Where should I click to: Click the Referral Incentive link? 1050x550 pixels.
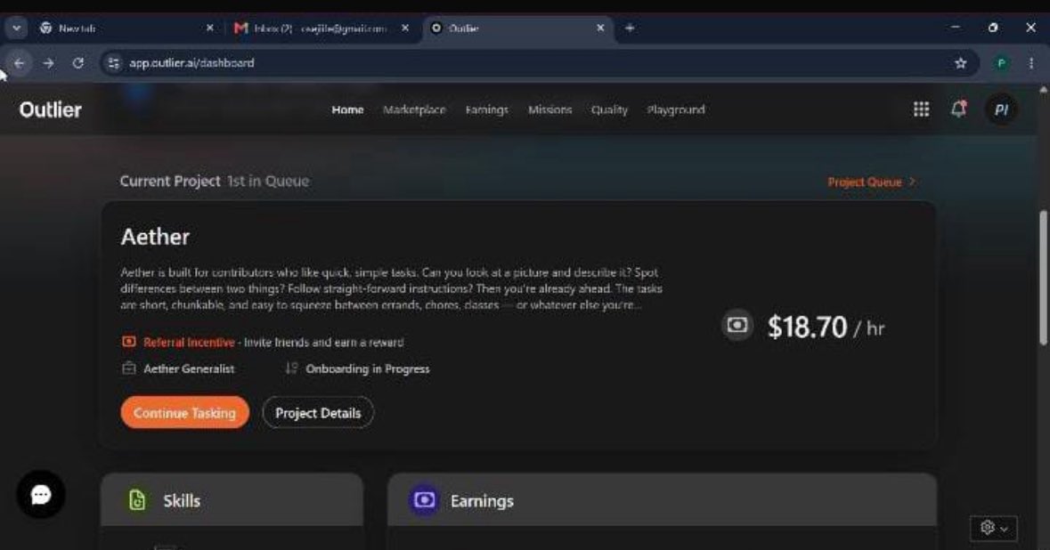(189, 342)
